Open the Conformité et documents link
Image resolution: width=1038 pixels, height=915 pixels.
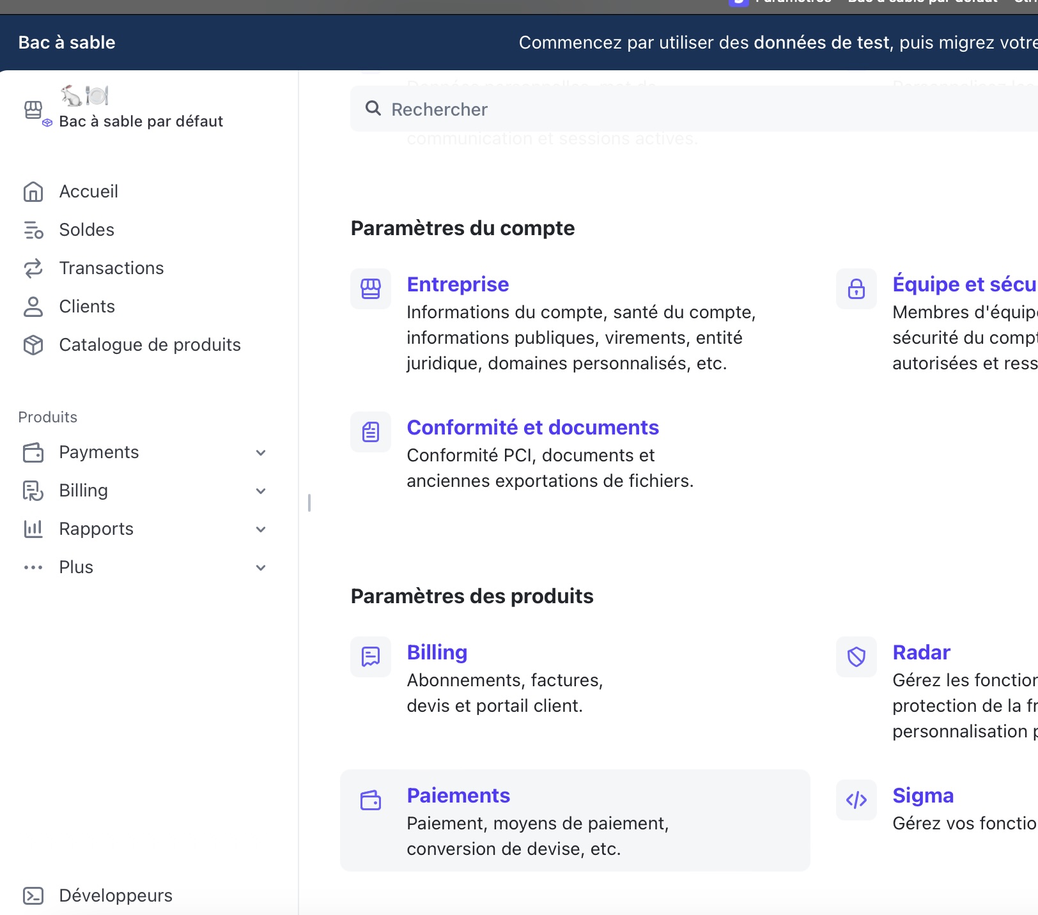532,427
